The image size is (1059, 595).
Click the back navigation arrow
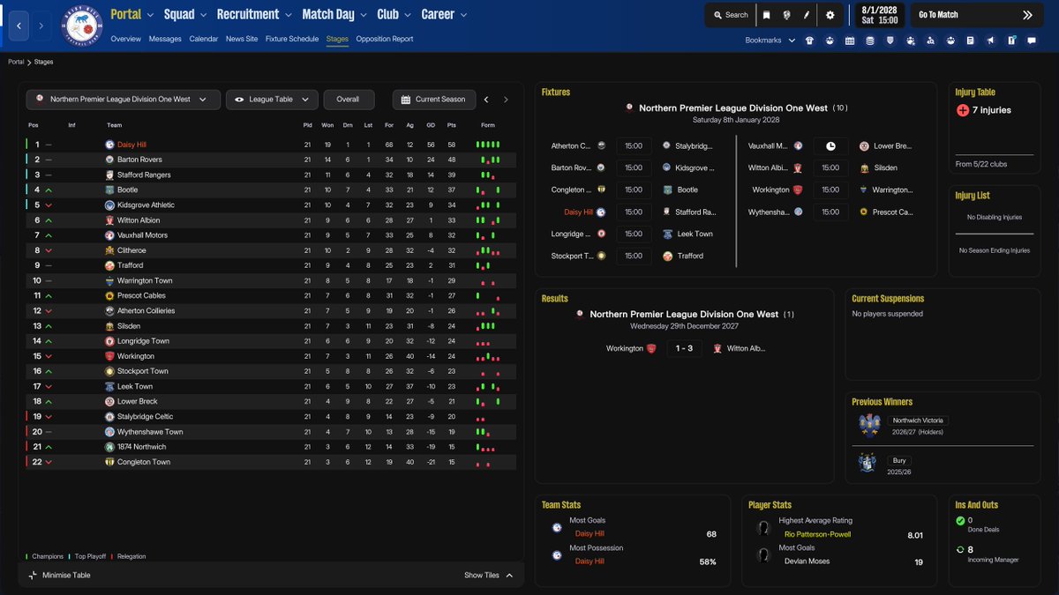(x=19, y=26)
